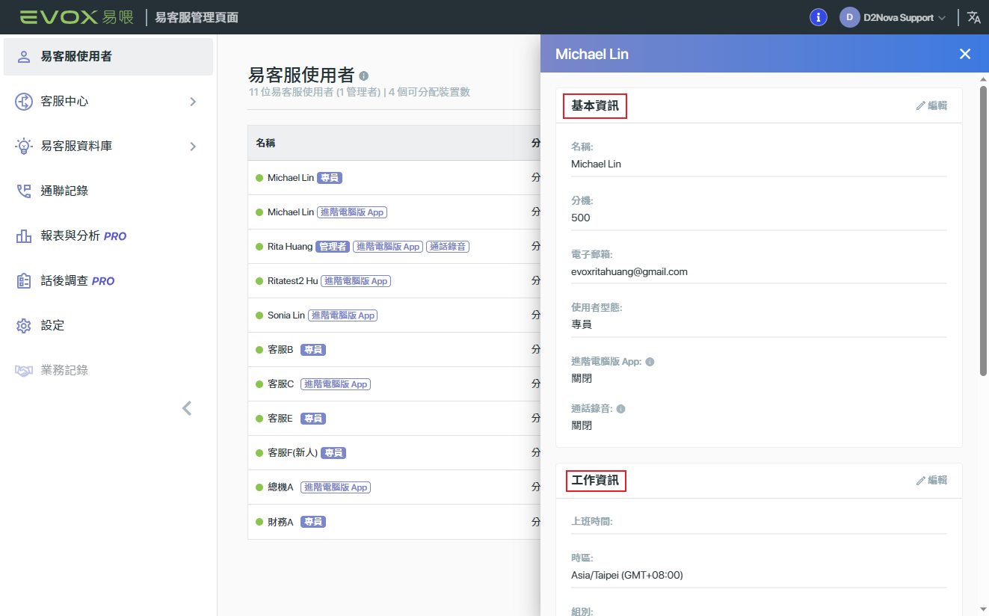The height and width of the screenshot is (616, 989).
Task: Expand the 客服中心 submenu chevron
Action: [193, 102]
